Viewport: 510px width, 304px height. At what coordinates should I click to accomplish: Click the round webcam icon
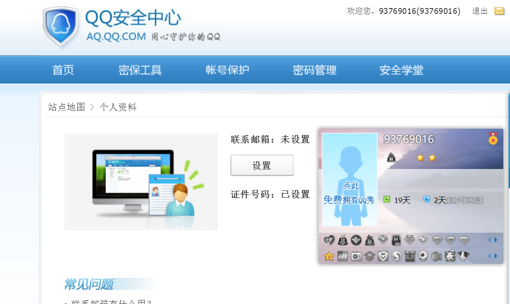pos(423,257)
